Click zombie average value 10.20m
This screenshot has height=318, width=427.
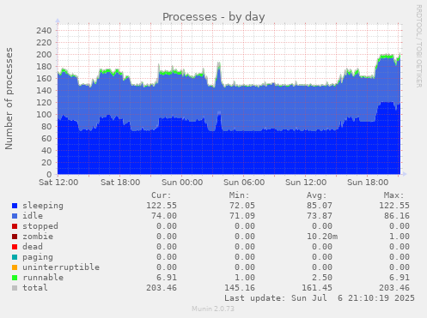322,237
